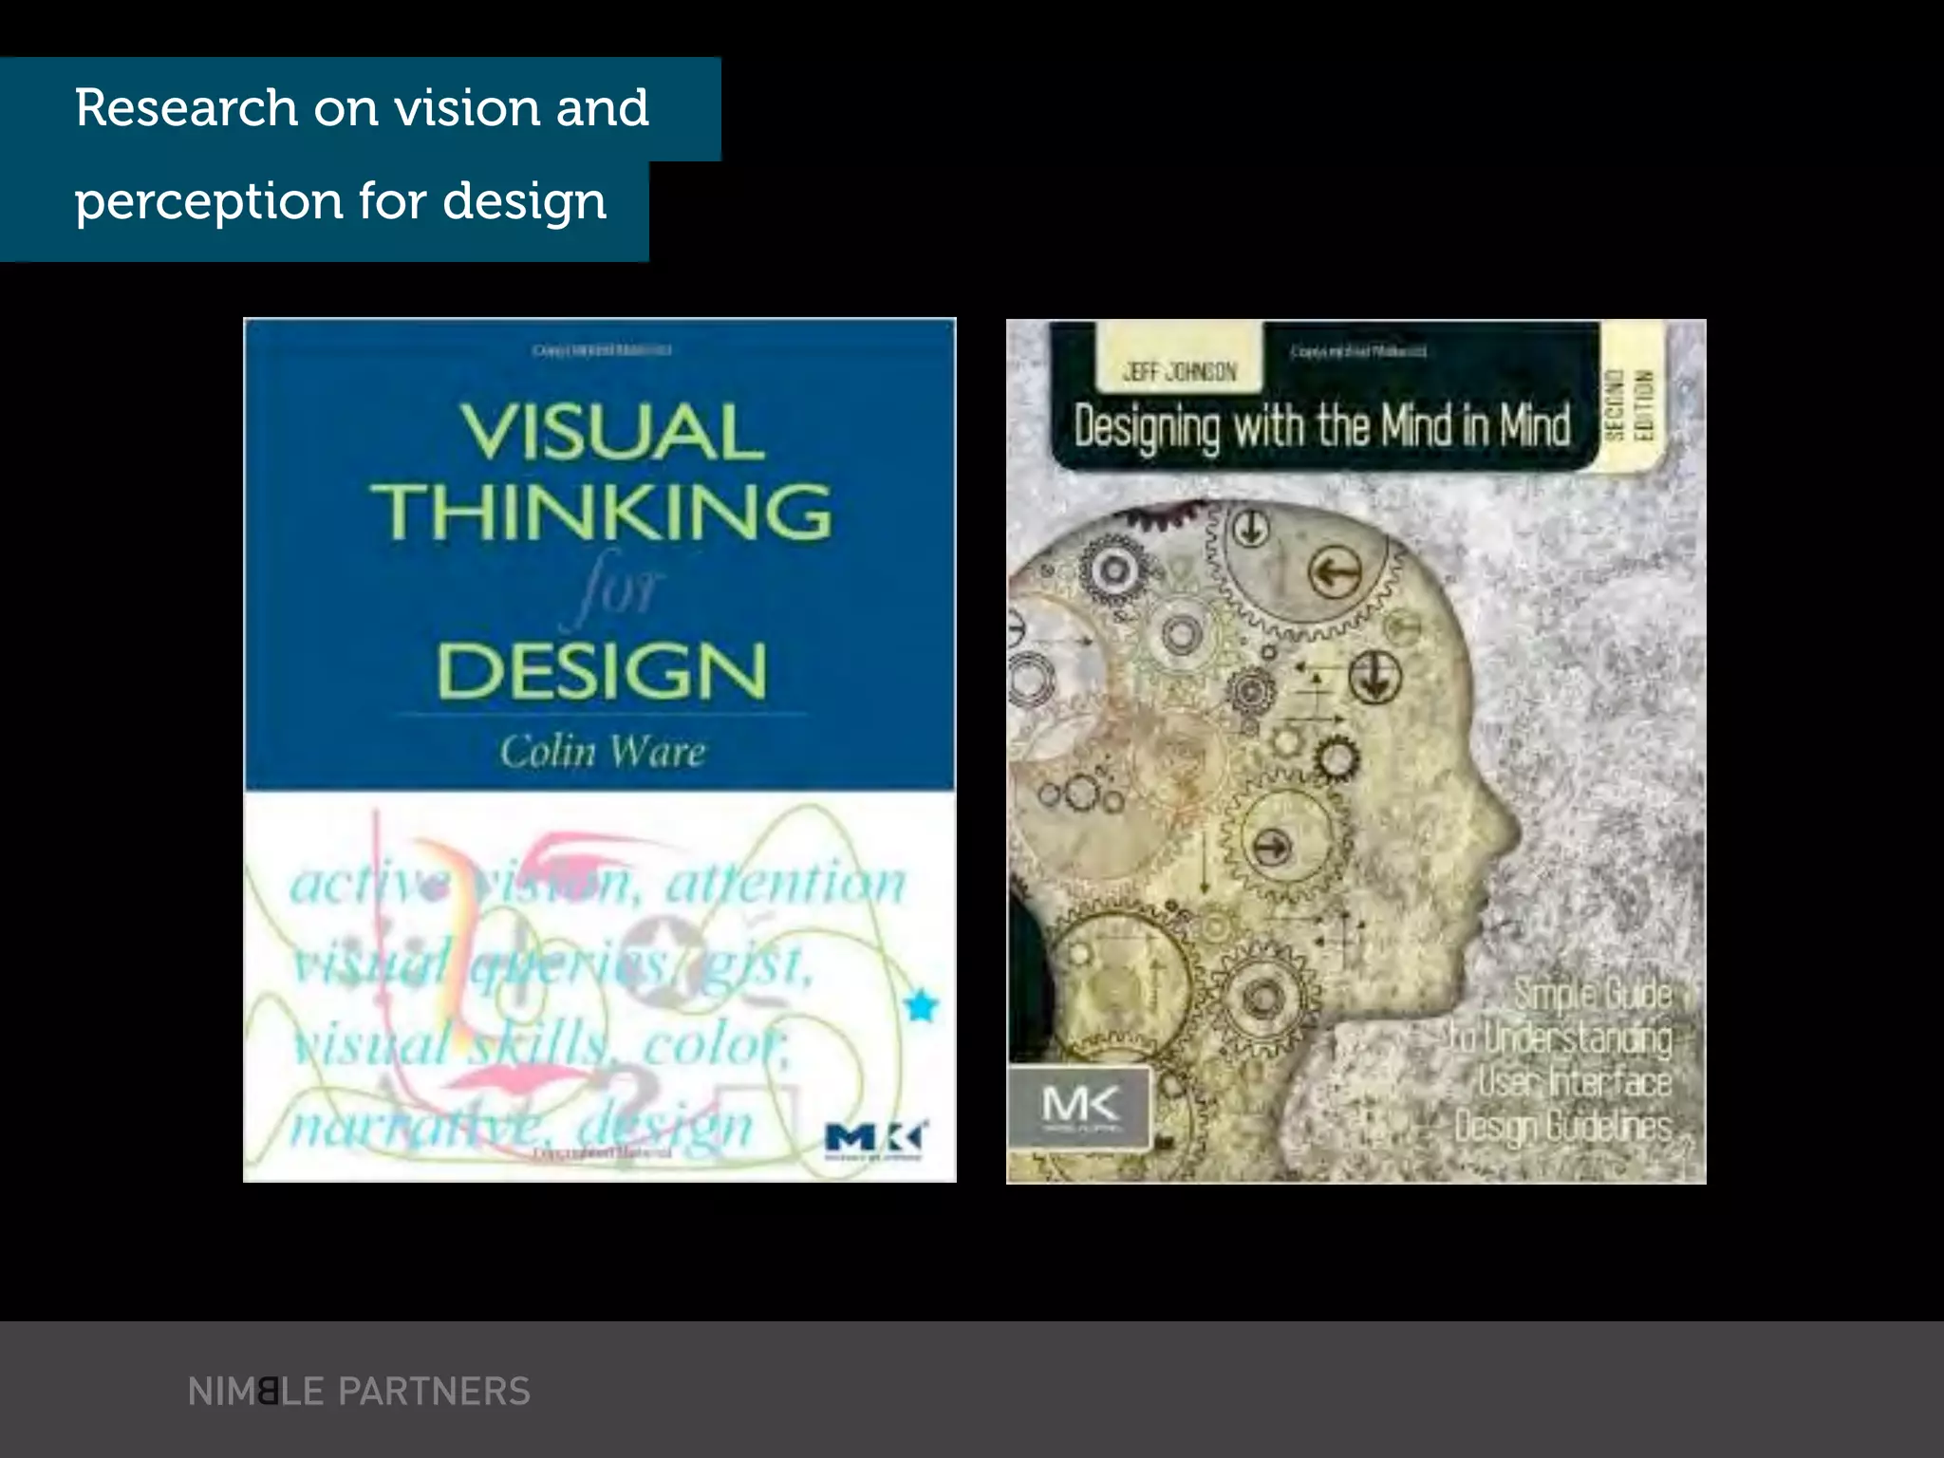Click the MK logo on Colin Ware's book
Viewport: 1944px width, 1458px height.
(875, 1141)
